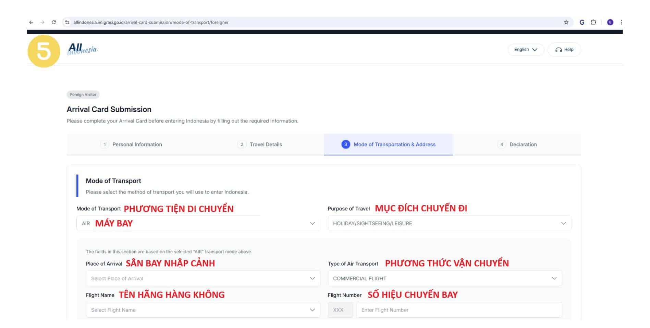
Task: Expand the Mode of Transport dropdown
Action: point(198,223)
